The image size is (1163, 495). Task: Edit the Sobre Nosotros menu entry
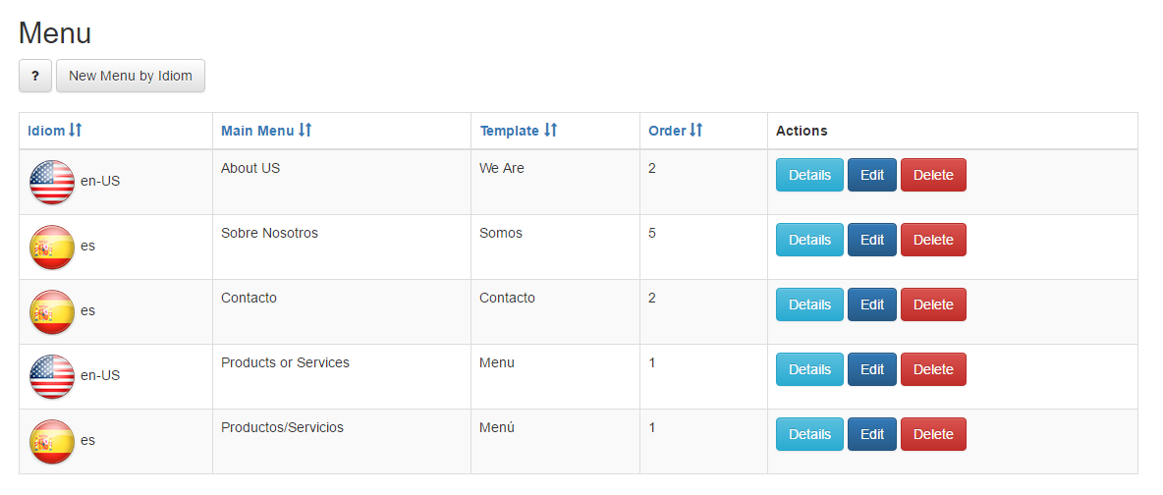pos(871,240)
